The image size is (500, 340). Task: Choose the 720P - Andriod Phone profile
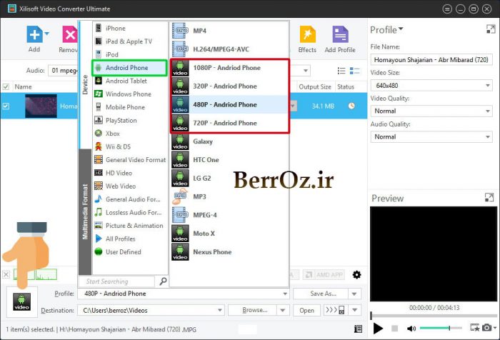coord(224,123)
